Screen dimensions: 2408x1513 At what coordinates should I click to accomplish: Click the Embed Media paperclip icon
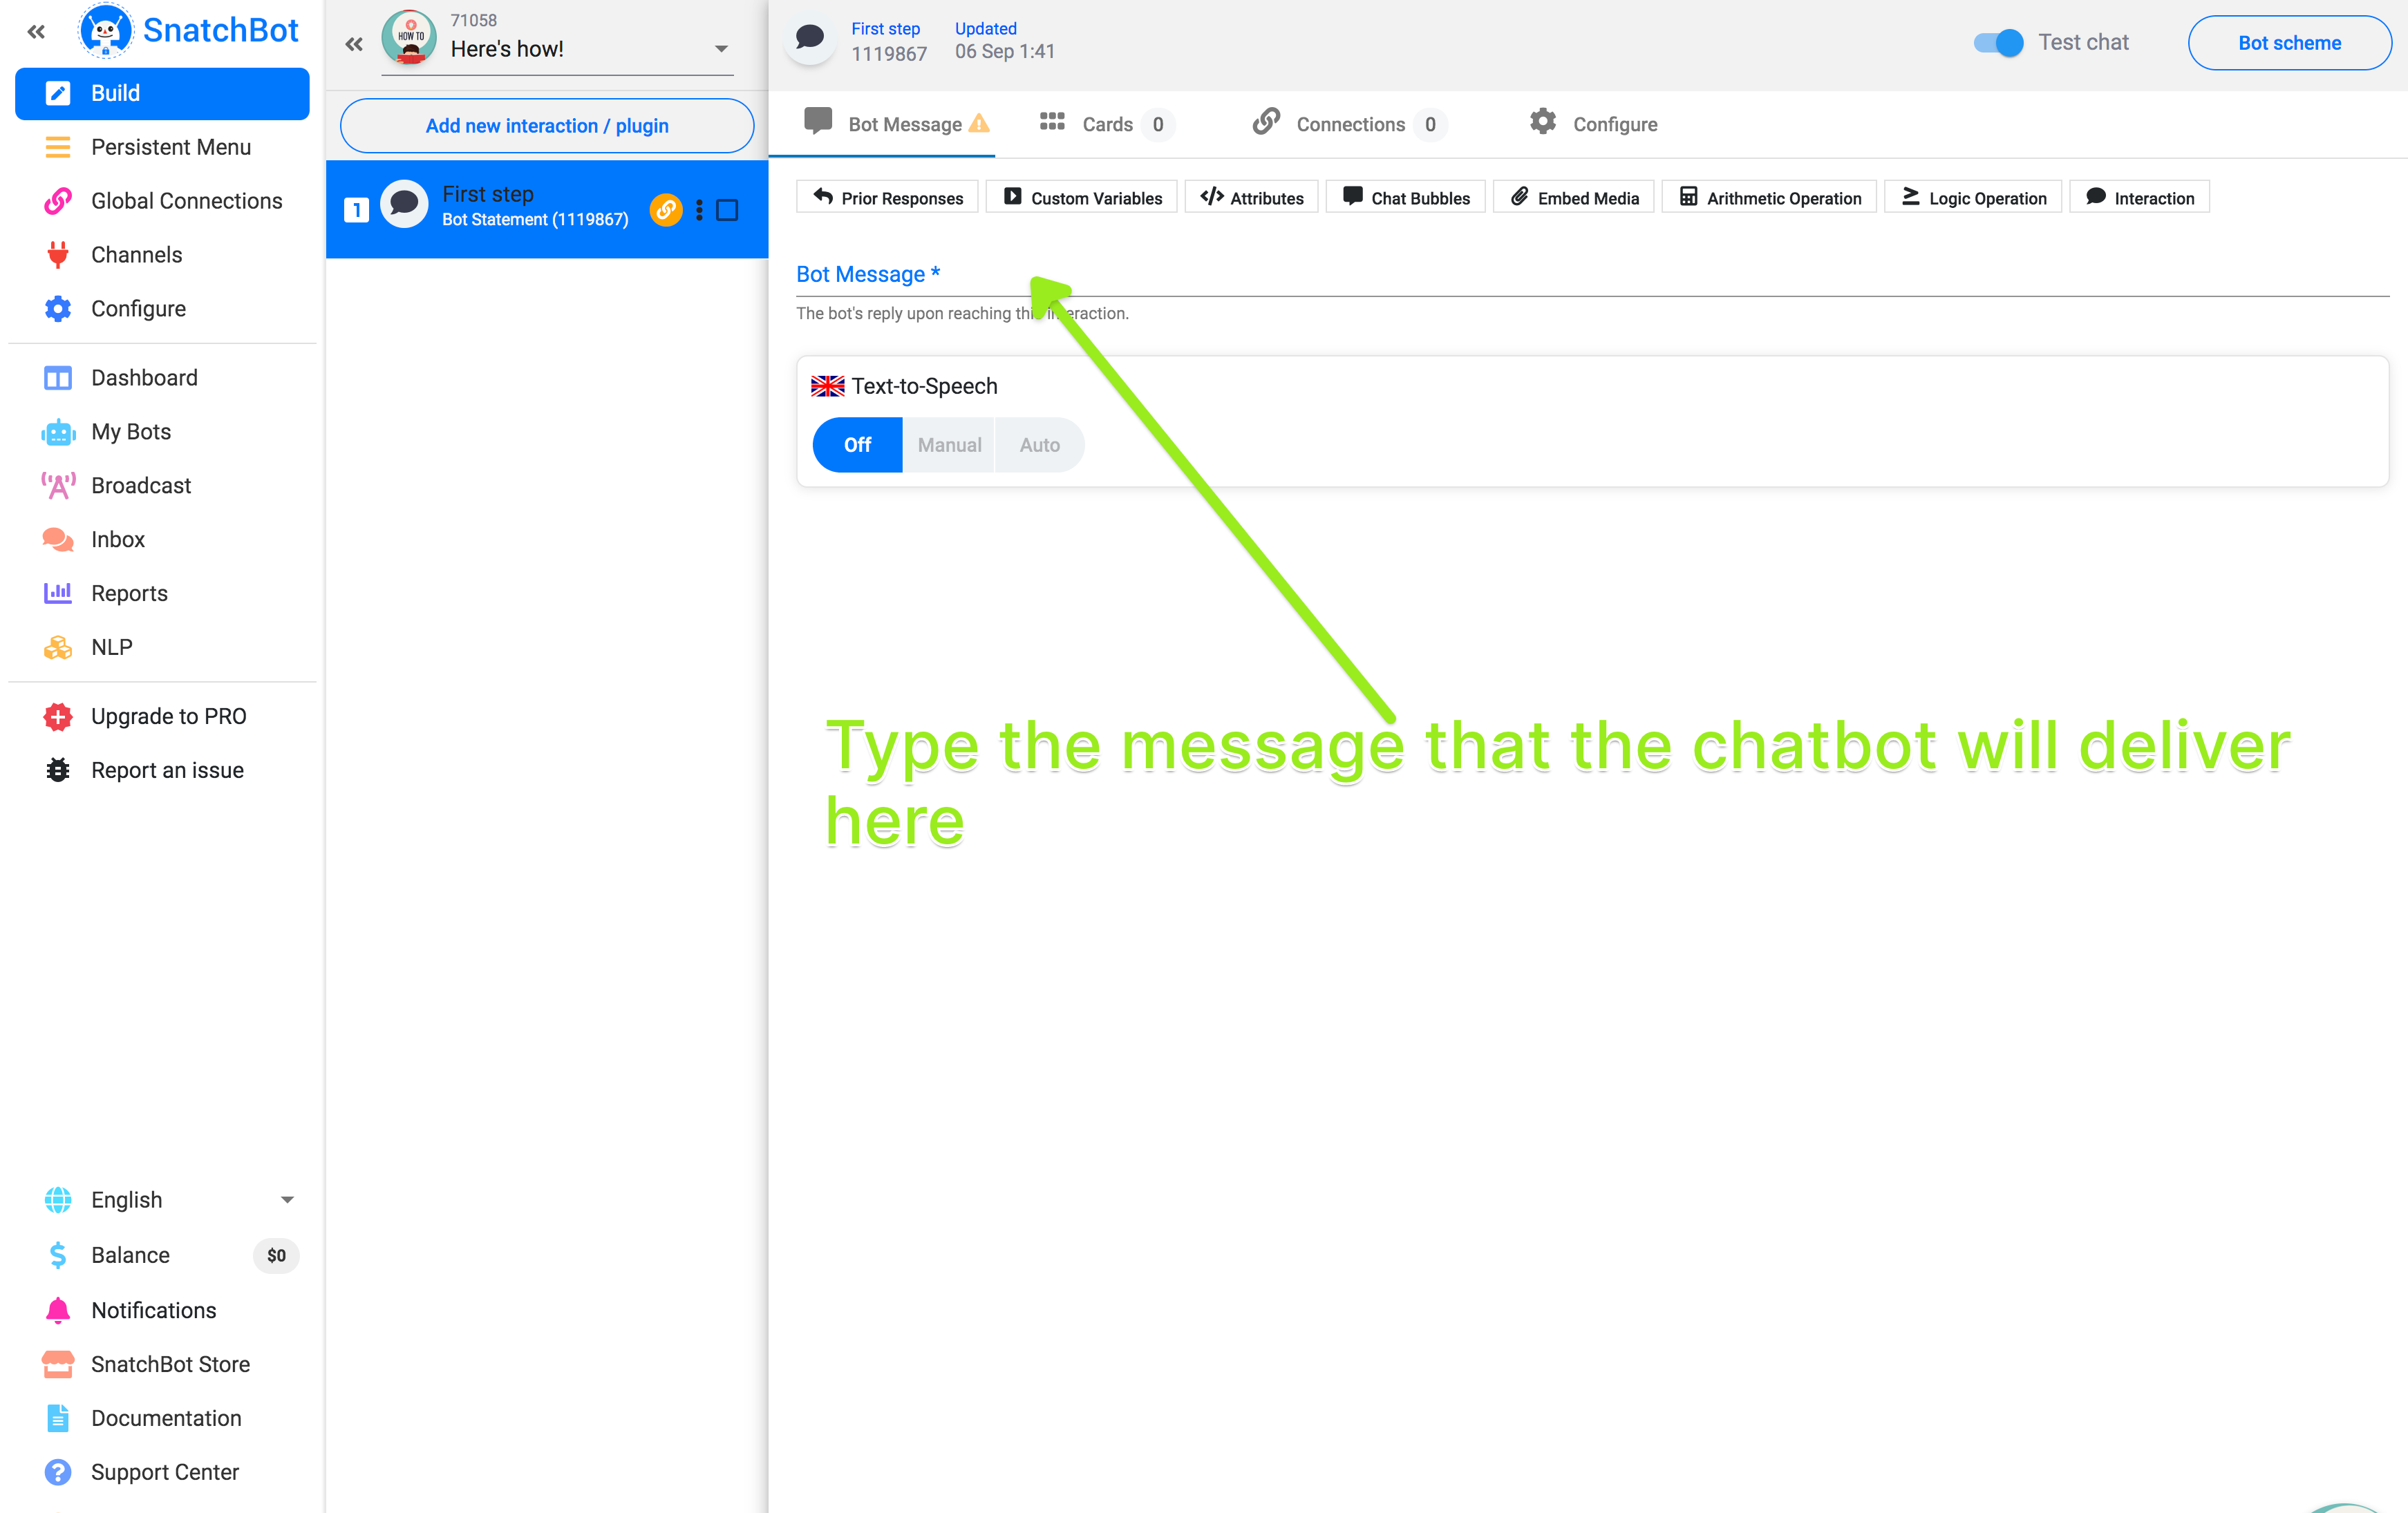(x=1519, y=197)
